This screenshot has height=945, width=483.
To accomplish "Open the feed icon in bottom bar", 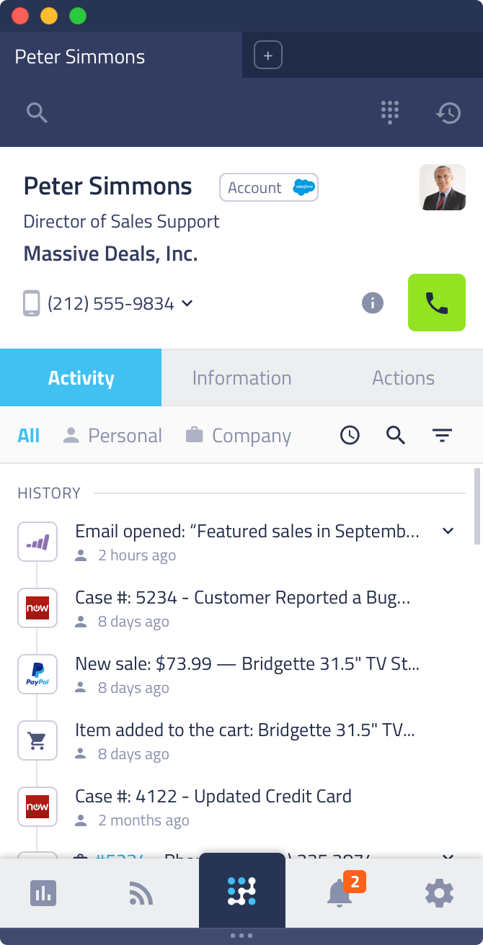I will coord(141,894).
